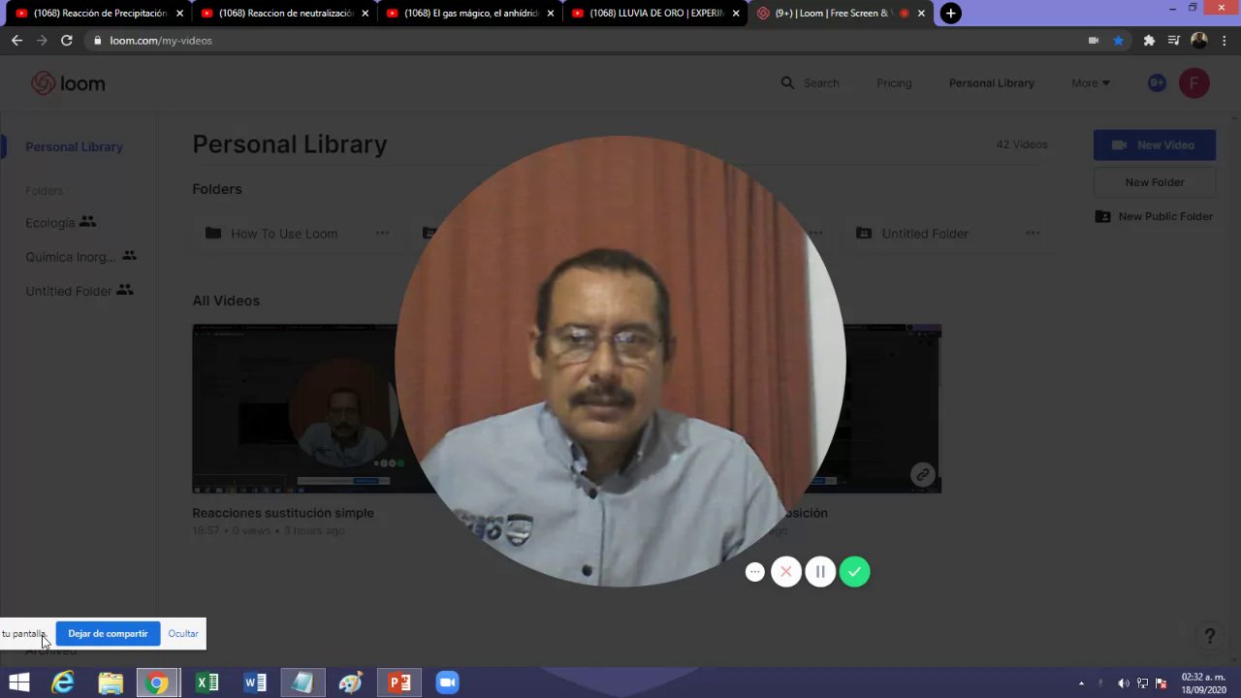Open Pricing page link

894,83
